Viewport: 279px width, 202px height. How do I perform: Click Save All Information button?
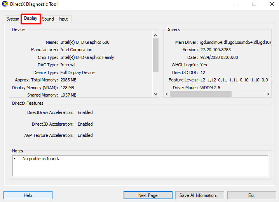[x=199, y=195]
